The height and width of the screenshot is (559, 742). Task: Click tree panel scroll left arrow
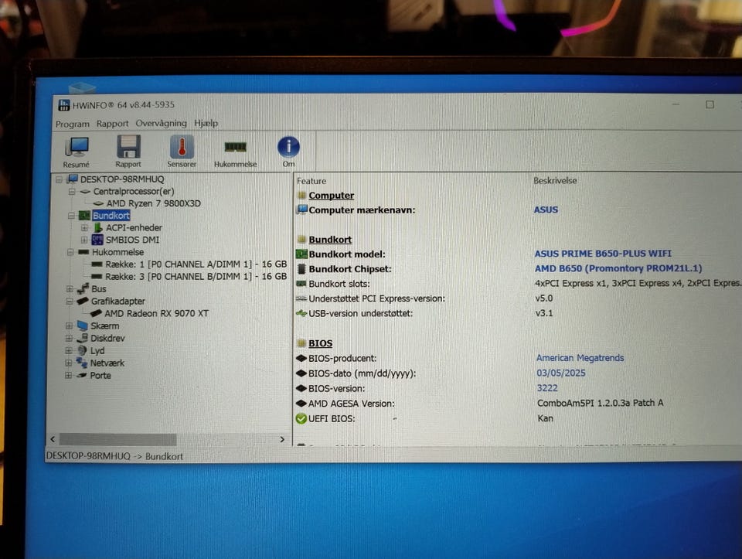click(x=53, y=439)
